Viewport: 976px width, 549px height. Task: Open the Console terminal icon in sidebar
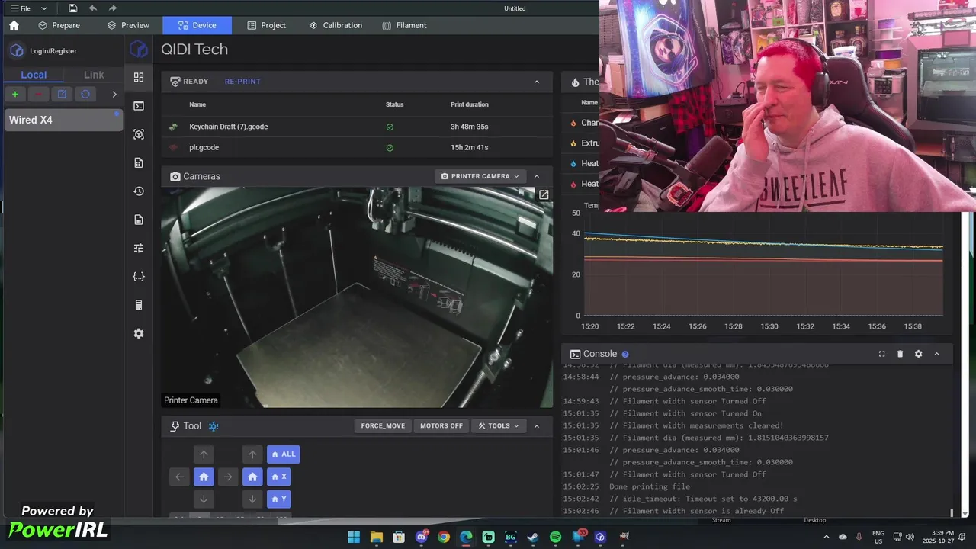139,106
